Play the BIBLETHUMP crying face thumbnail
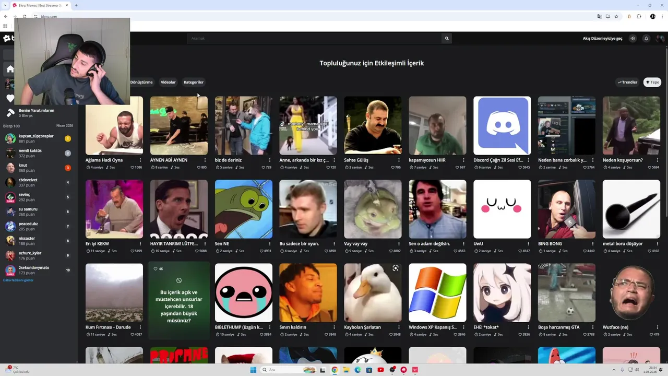The height and width of the screenshot is (376, 668). 243,292
